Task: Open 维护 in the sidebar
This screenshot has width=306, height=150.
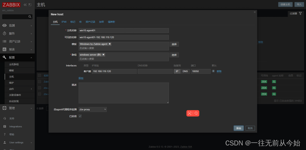Action: 11,83
